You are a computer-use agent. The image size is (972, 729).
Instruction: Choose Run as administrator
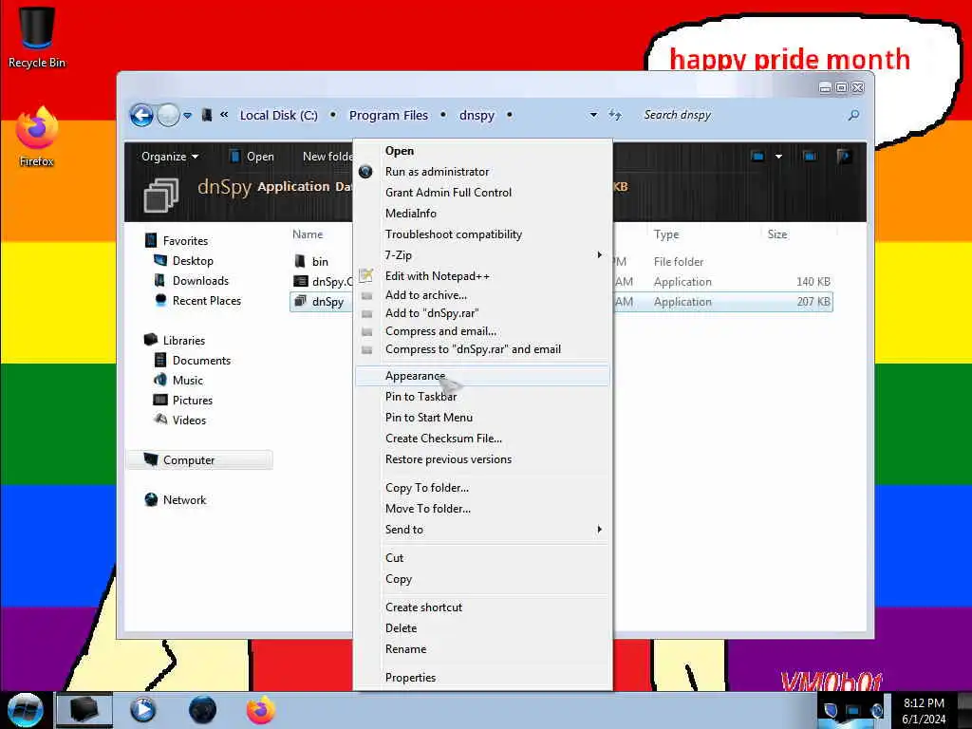(482, 172)
